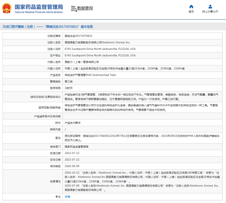Click the 注册证编号 row label

pyautogui.click(x=54, y=36)
